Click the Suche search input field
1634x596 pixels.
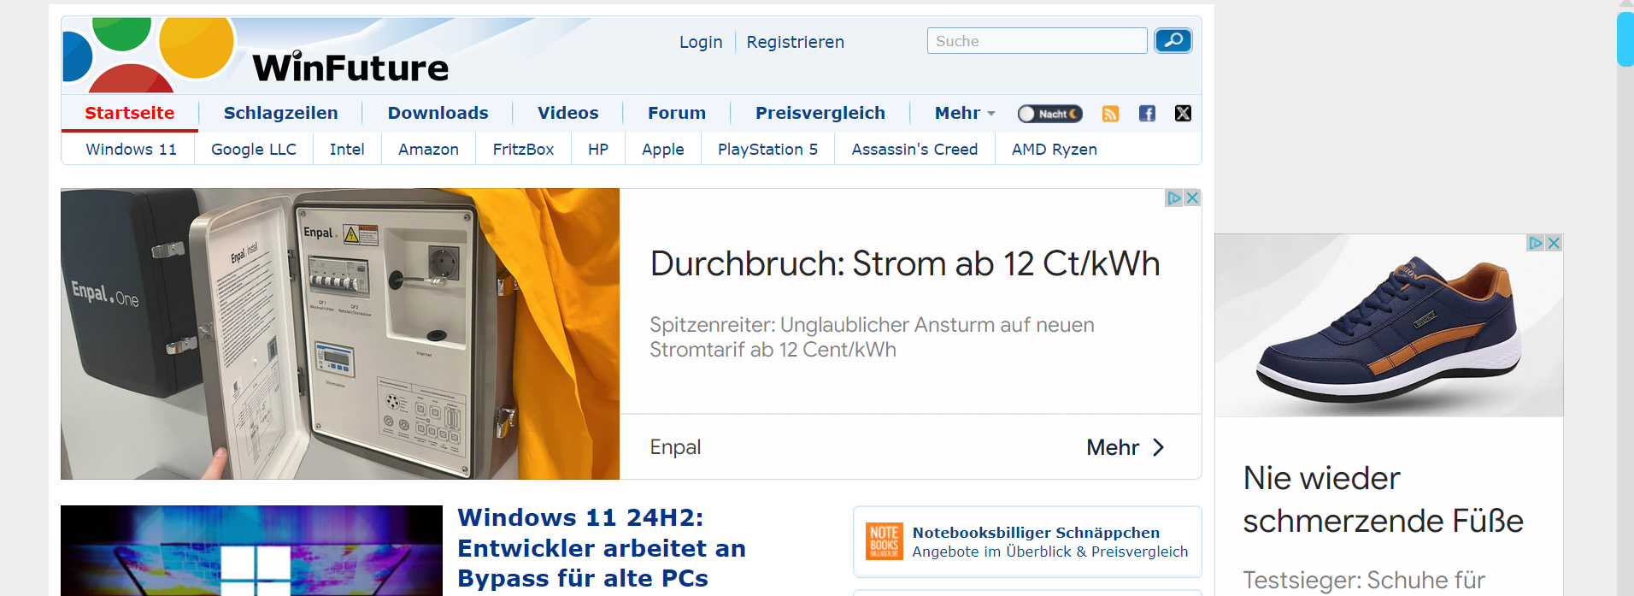point(1037,40)
